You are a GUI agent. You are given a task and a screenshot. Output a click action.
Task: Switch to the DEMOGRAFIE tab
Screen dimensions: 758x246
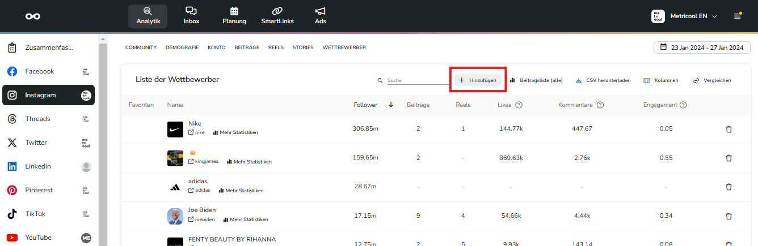click(182, 48)
